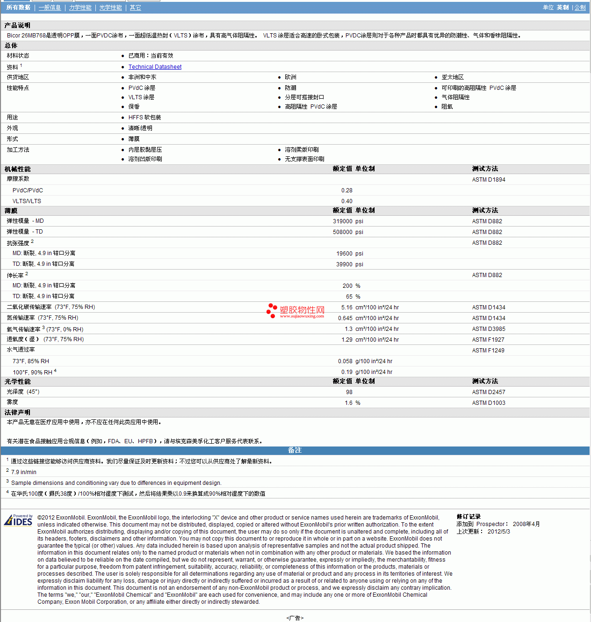Viewport: 591px width, 622px height.
Task: Click the HFFS 软包装 usage entry
Action: (144, 117)
